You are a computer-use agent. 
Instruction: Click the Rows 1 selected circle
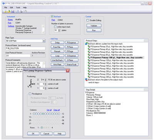point(42,128)
